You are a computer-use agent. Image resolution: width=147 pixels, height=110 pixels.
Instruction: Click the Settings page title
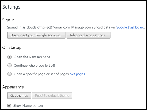coord(11,7)
